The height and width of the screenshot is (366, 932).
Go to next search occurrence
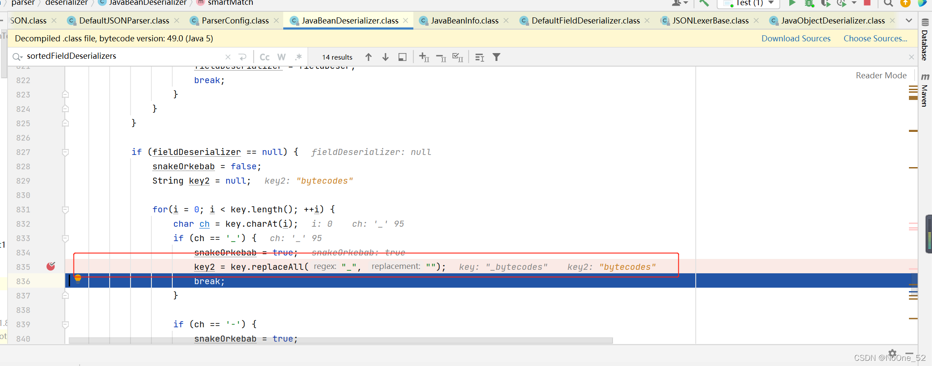tap(386, 57)
